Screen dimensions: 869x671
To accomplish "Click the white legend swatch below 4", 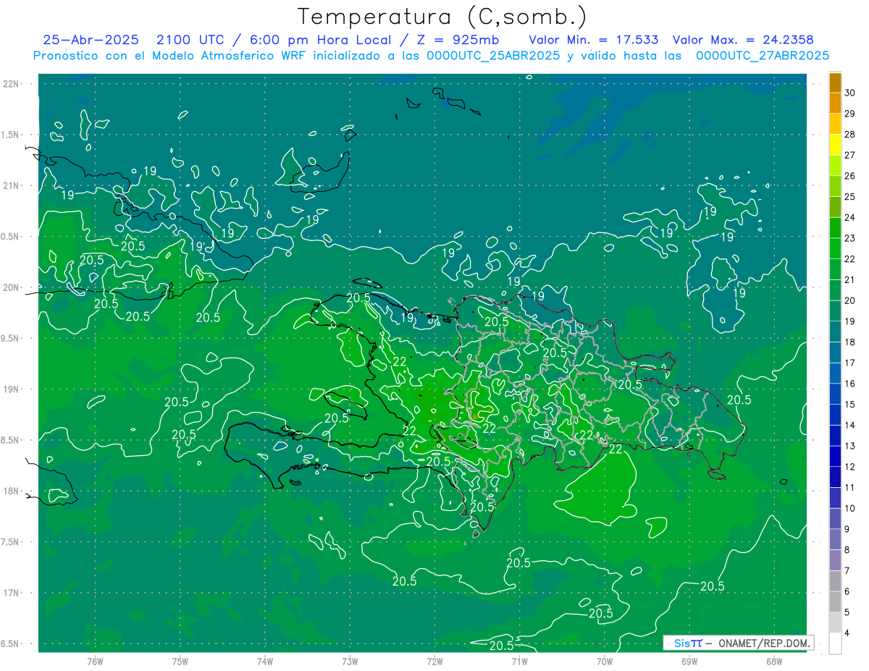I will tap(835, 643).
